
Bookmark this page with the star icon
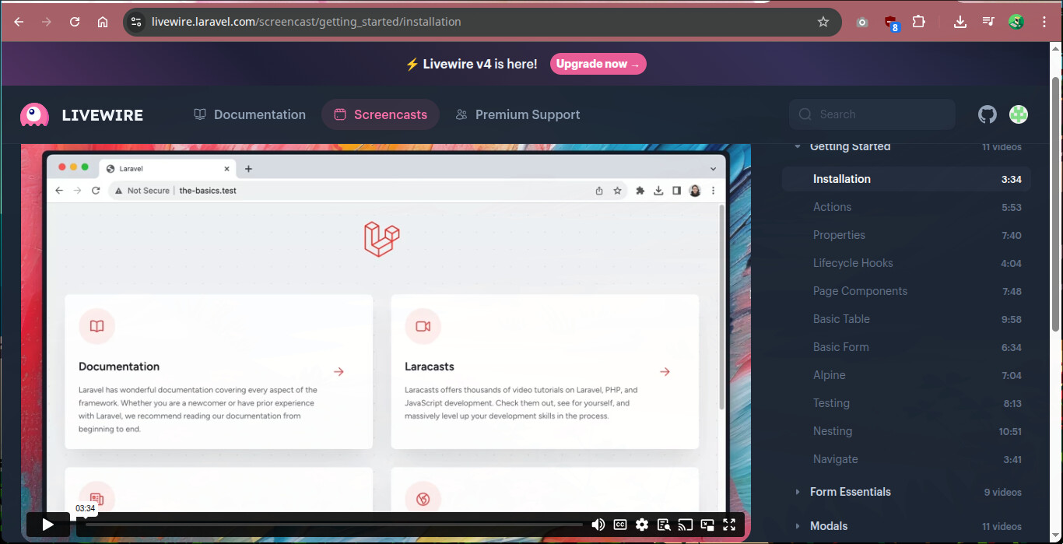(823, 22)
